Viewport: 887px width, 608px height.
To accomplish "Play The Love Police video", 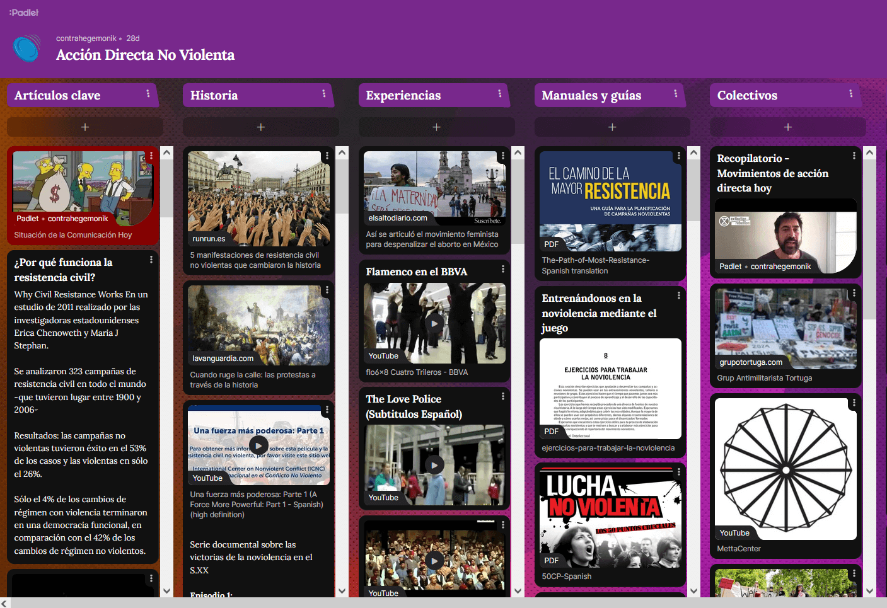I will click(434, 465).
